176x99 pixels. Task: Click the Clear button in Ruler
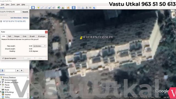pyautogui.click(x=40, y=58)
